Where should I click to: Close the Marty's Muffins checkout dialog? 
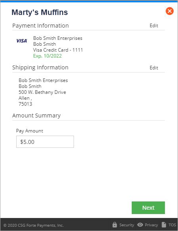click(x=170, y=11)
